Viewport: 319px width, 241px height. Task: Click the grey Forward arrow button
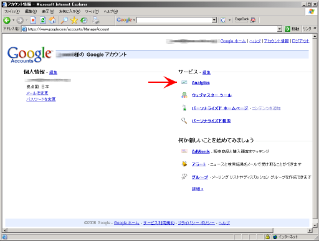(20, 21)
